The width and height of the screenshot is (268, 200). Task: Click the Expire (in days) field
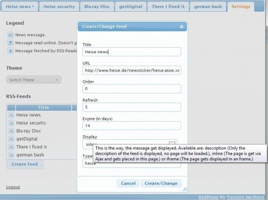click(131, 126)
